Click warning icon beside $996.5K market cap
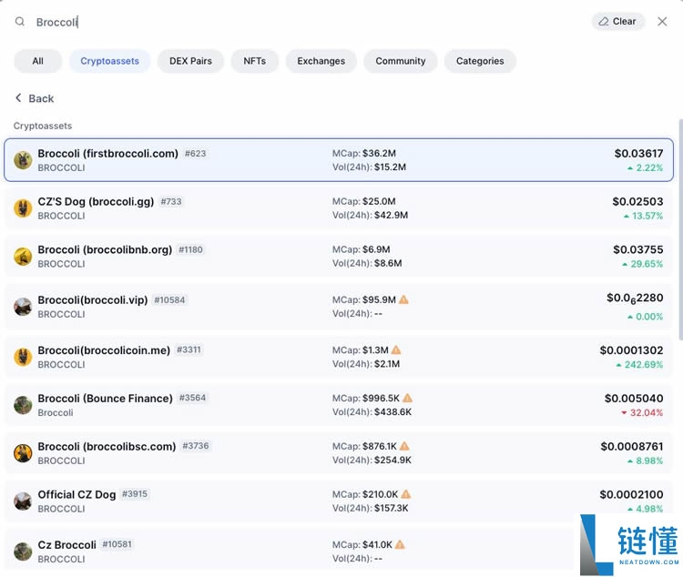The image size is (683, 577). [x=407, y=398]
